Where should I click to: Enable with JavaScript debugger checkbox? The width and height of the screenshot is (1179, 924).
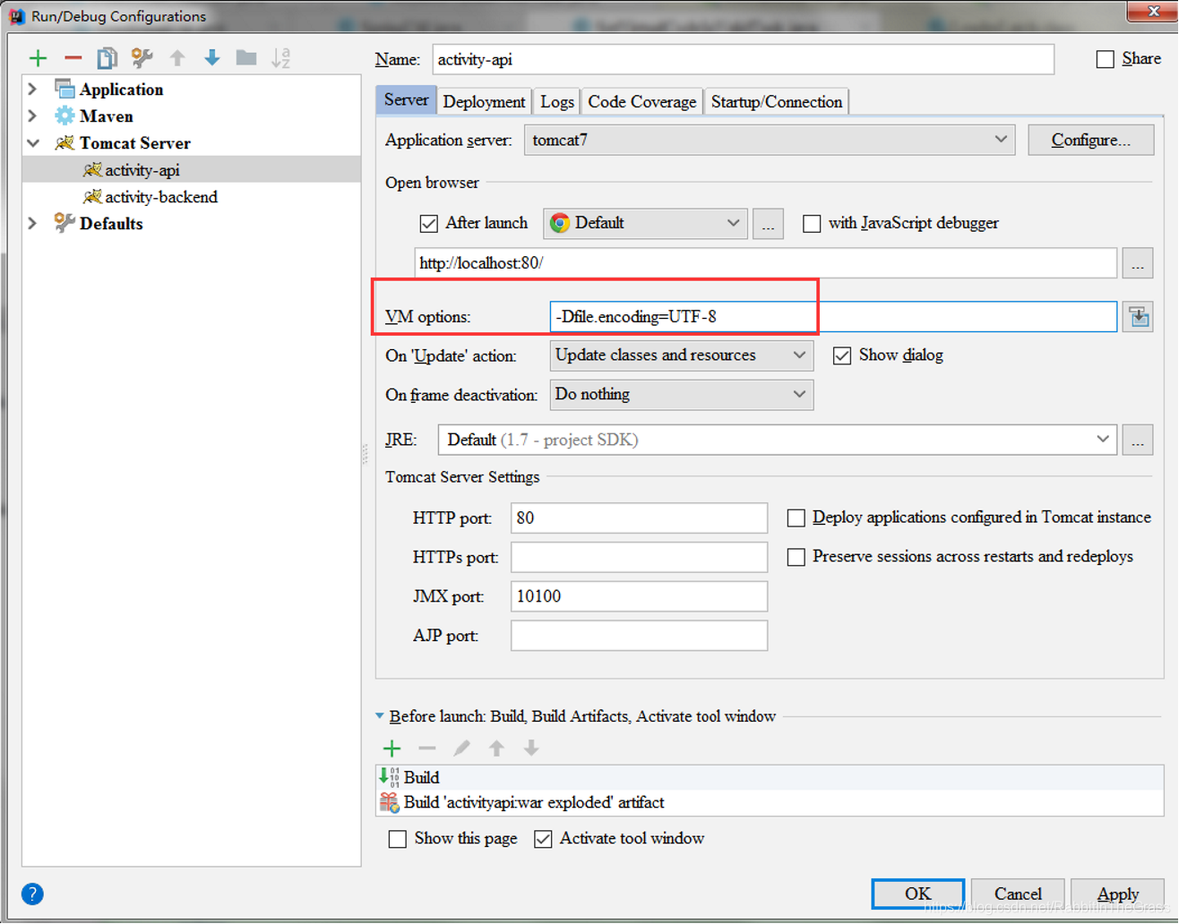click(812, 223)
